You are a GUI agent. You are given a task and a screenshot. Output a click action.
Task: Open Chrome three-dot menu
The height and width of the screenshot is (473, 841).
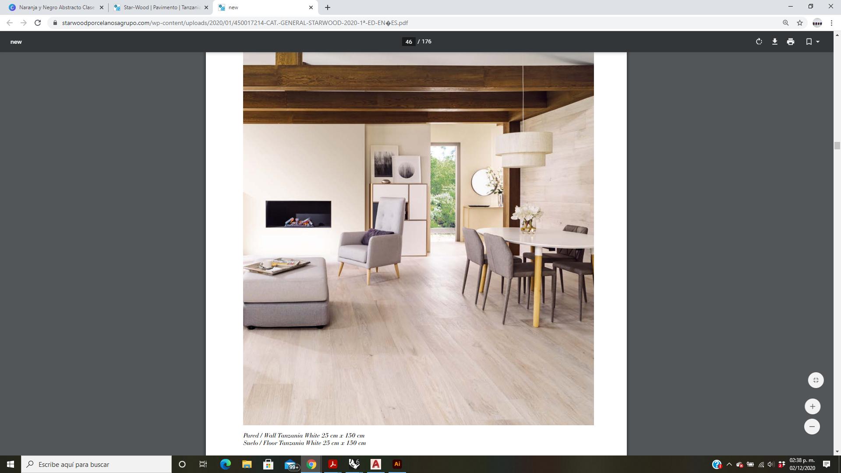pos(831,23)
